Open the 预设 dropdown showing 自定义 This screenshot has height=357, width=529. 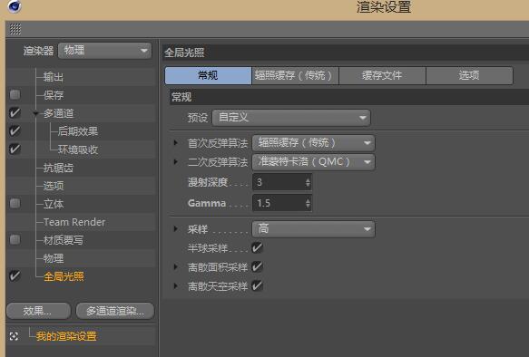click(x=291, y=118)
